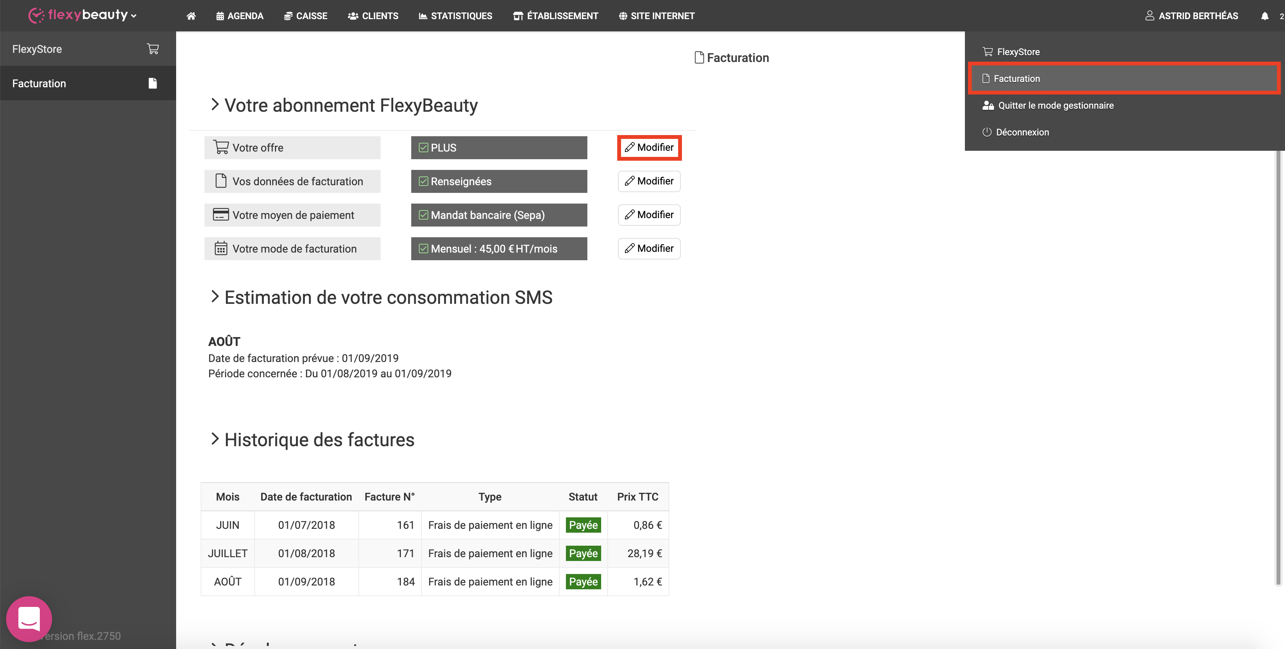Image resolution: width=1285 pixels, height=649 pixels.
Task: Click the credit card icon beside Votre moyen de paiement
Action: pyautogui.click(x=221, y=214)
